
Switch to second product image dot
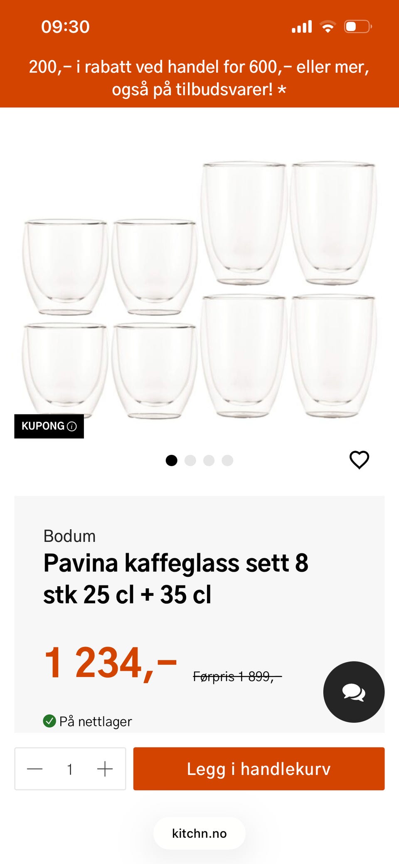[x=190, y=460]
